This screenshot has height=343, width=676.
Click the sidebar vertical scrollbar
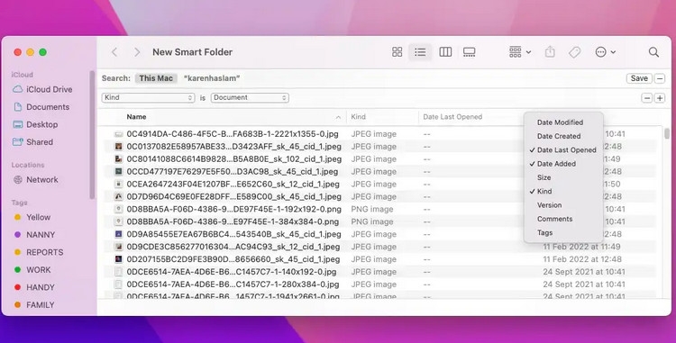[91, 135]
